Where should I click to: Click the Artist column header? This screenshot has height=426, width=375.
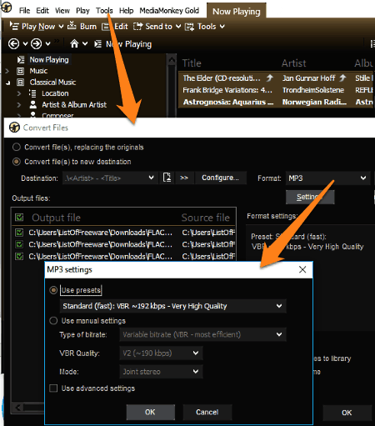(x=293, y=63)
